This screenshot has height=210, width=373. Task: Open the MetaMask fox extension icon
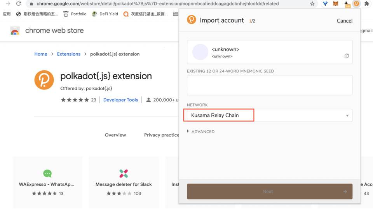[335, 3]
